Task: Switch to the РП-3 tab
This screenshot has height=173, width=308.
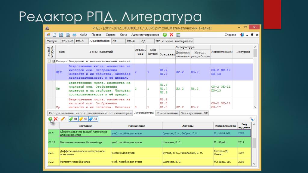Action: tap(81, 41)
